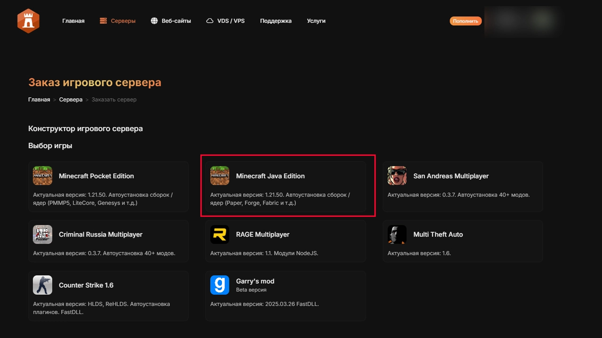Viewport: 602px width, 338px height.
Task: Open the Серверы menu item
Action: [x=118, y=21]
